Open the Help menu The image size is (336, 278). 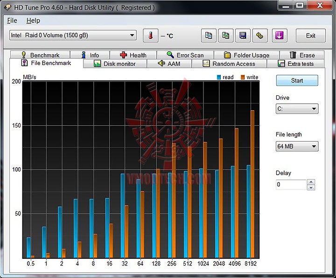coord(33,21)
